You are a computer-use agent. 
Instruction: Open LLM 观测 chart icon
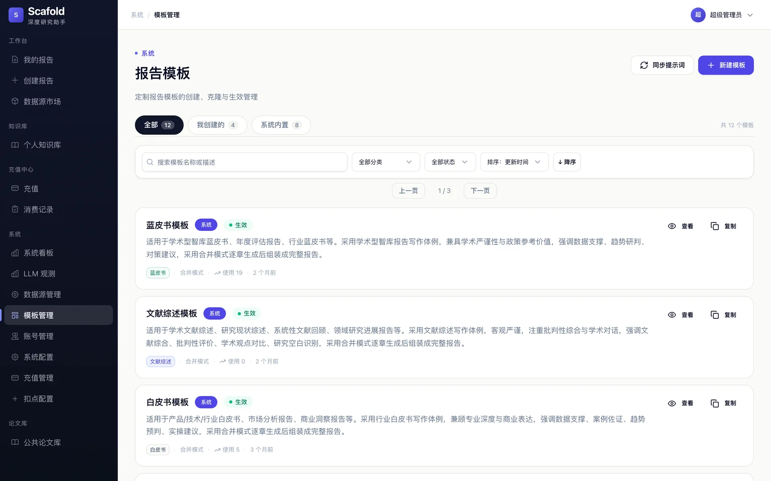(x=15, y=274)
